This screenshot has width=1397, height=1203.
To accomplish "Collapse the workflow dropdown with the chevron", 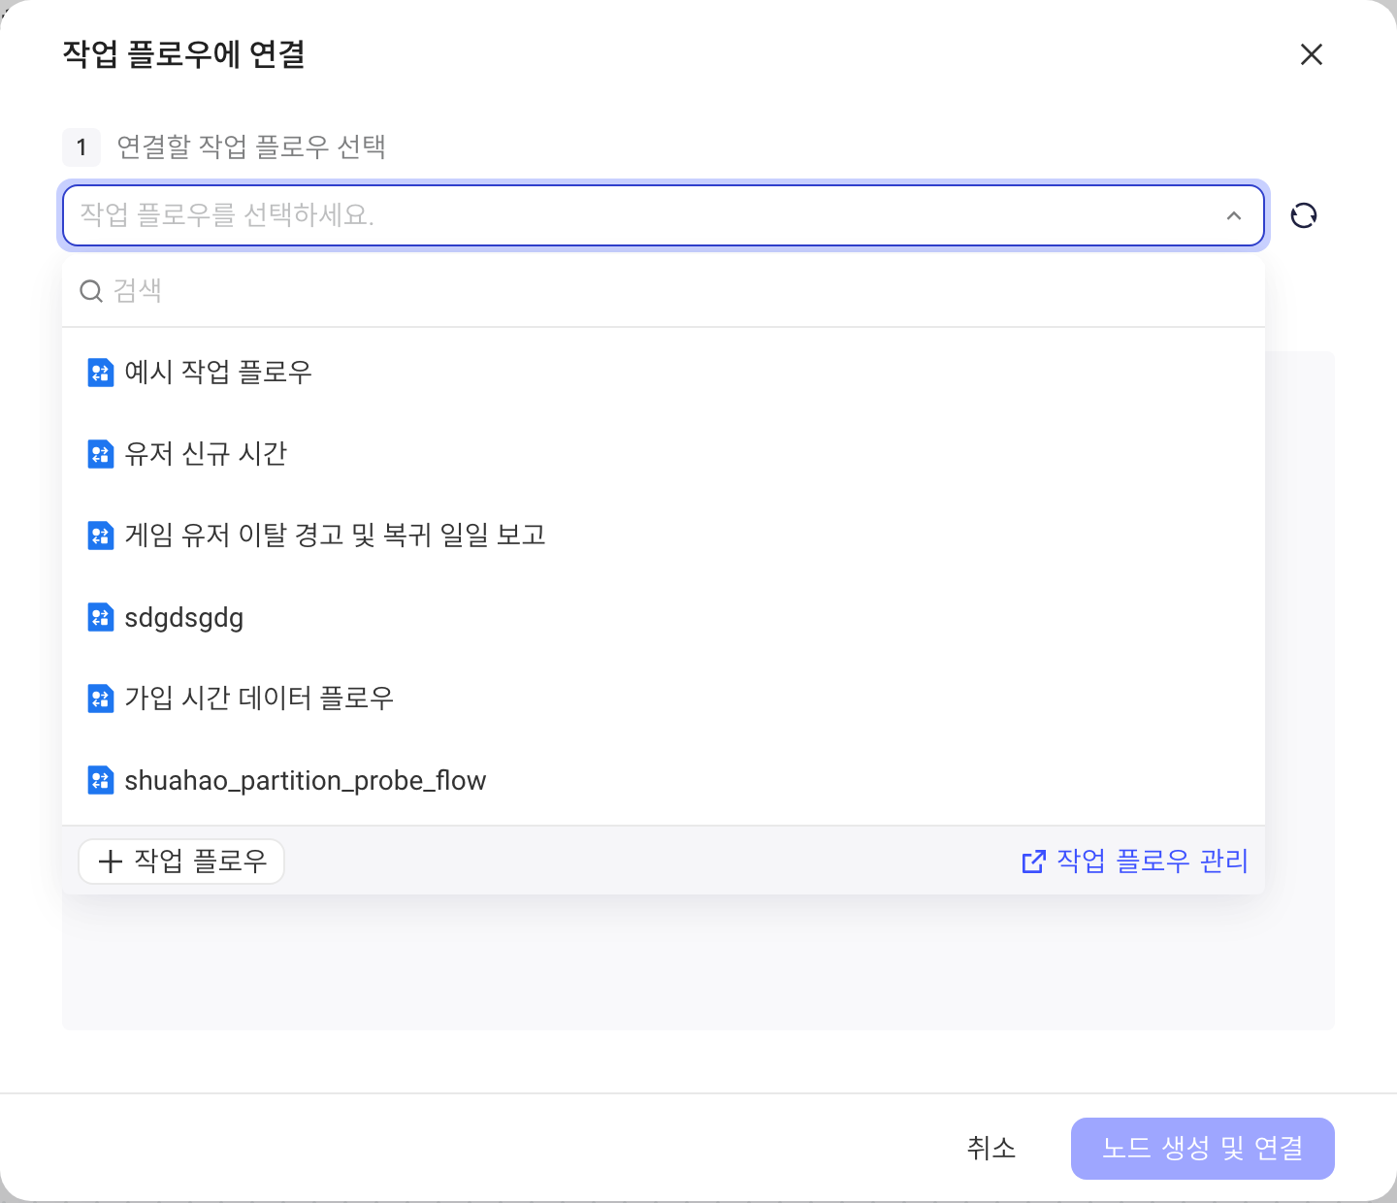I will [x=1234, y=215].
